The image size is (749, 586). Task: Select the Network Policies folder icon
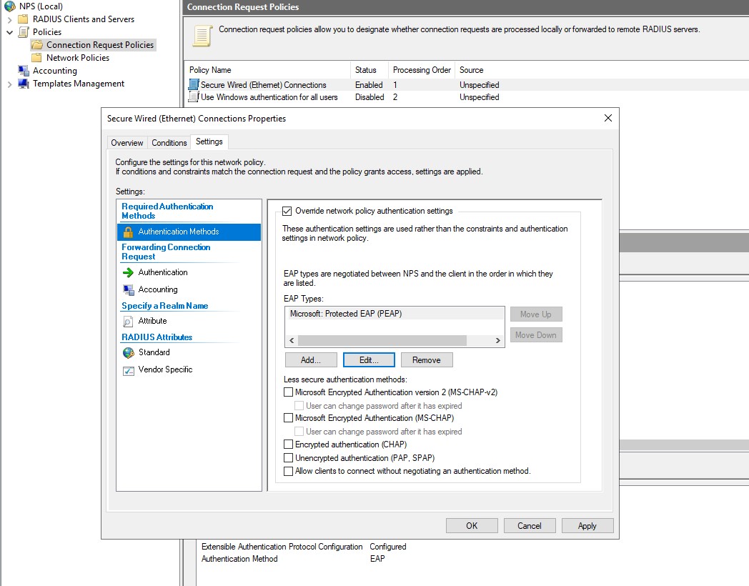36,58
